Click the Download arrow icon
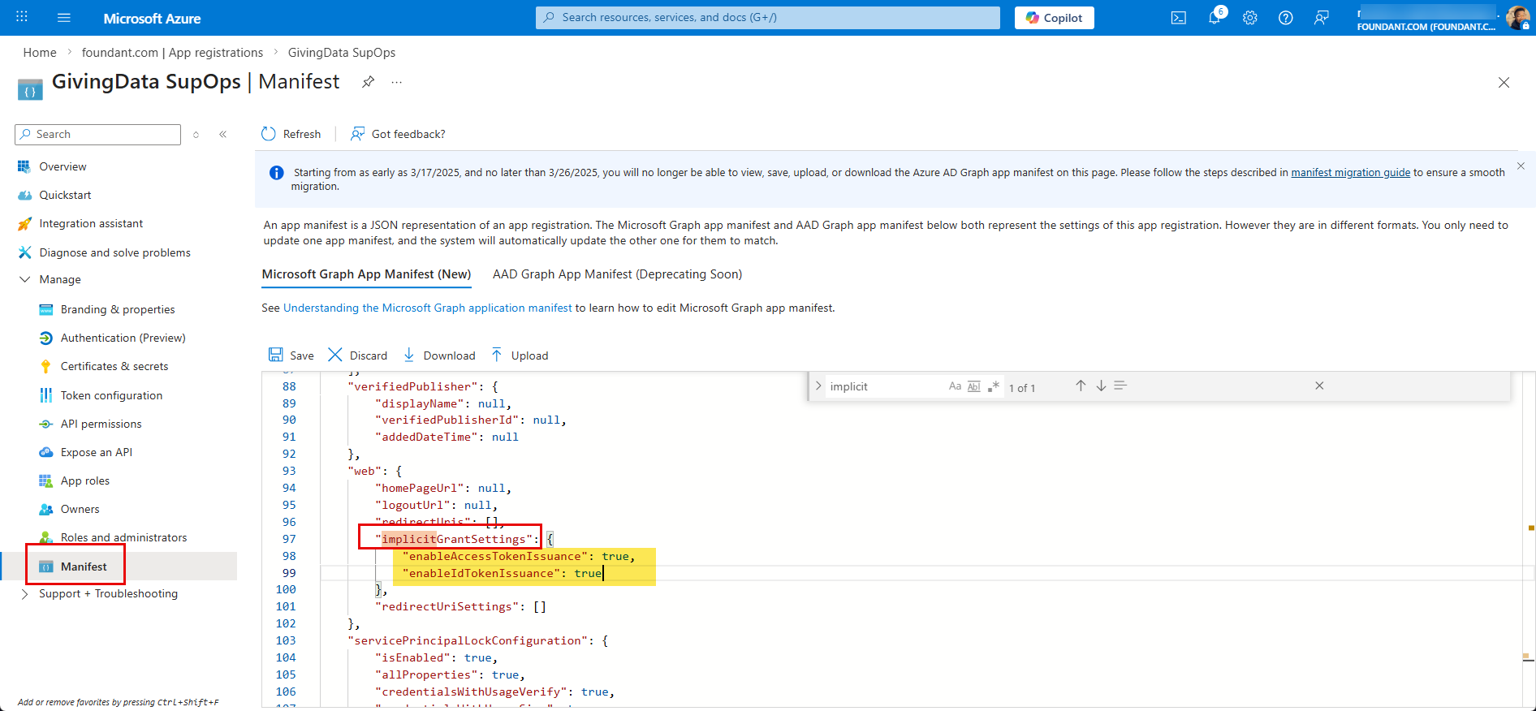 pyautogui.click(x=409, y=355)
